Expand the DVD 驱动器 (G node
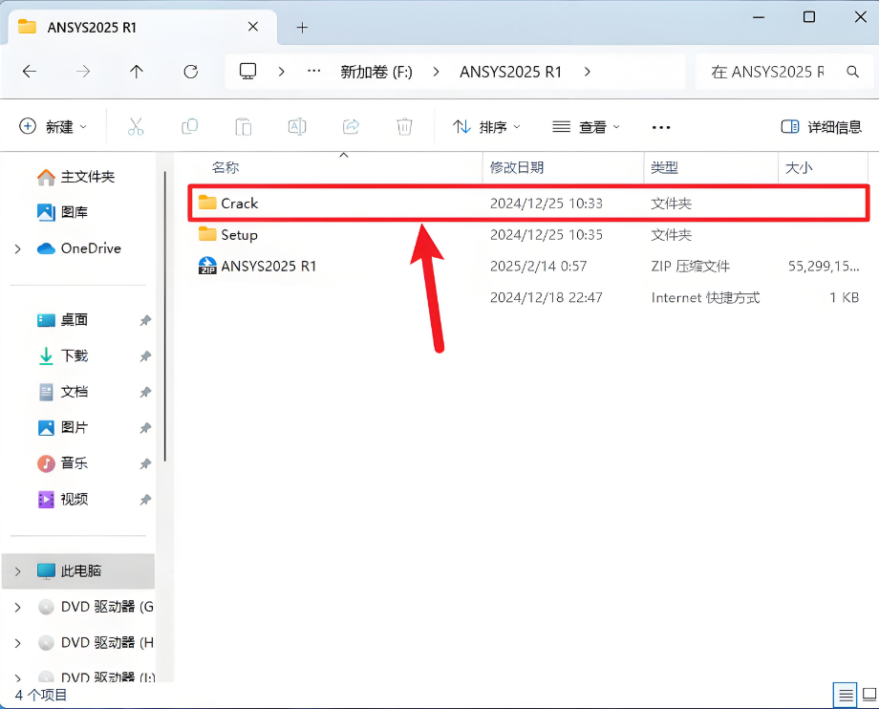 coord(18,608)
